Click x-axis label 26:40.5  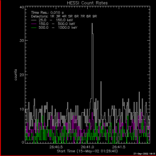click(56, 147)
